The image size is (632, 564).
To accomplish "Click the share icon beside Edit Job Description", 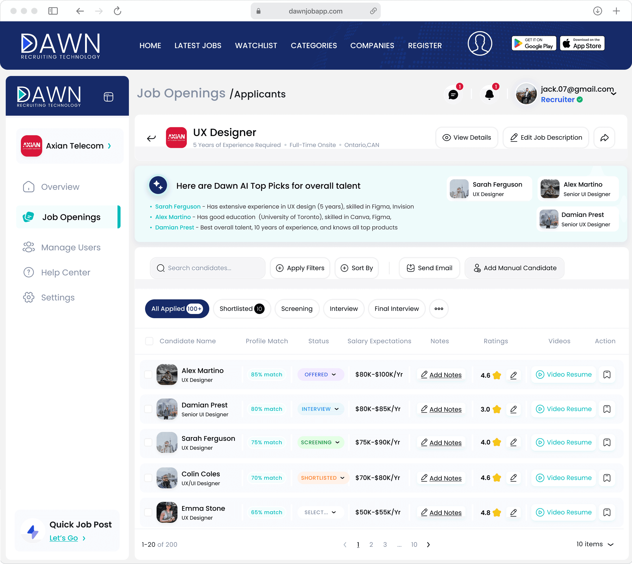I will [x=604, y=138].
